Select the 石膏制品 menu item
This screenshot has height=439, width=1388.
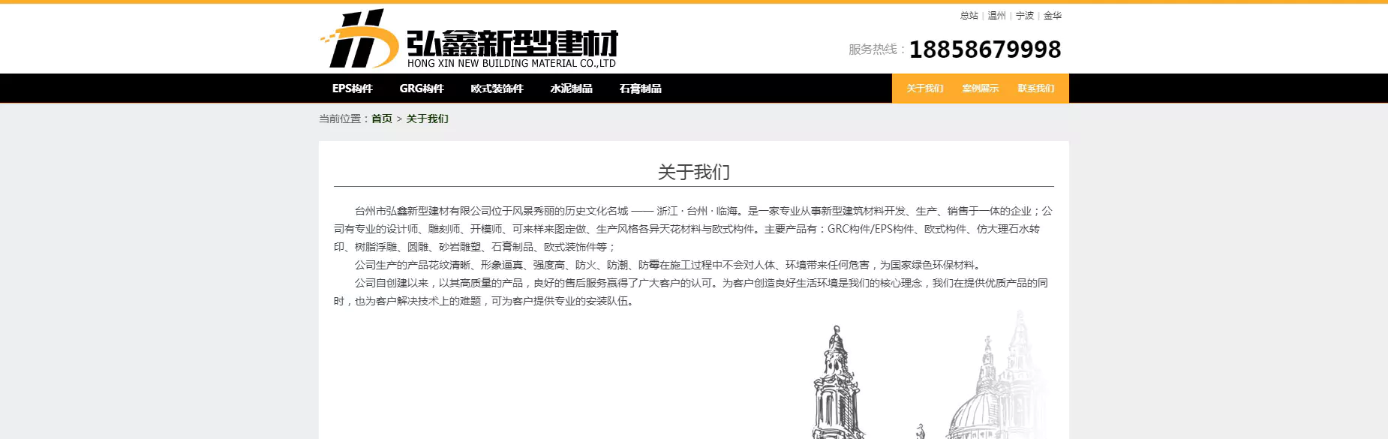(641, 89)
